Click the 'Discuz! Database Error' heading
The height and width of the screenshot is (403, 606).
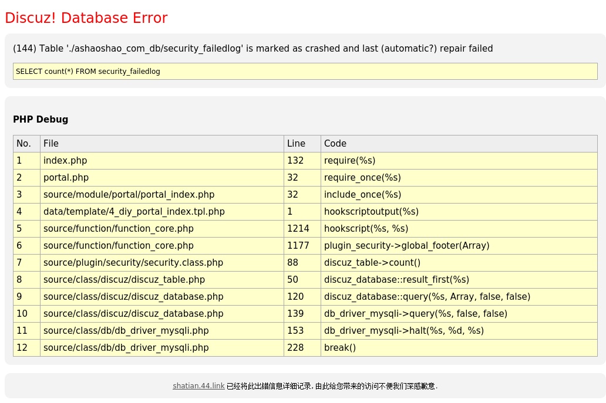click(x=86, y=18)
